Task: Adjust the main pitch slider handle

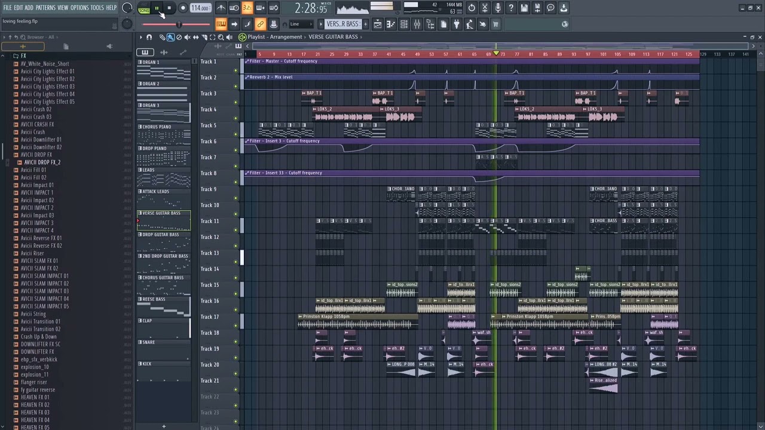Action: point(179,24)
